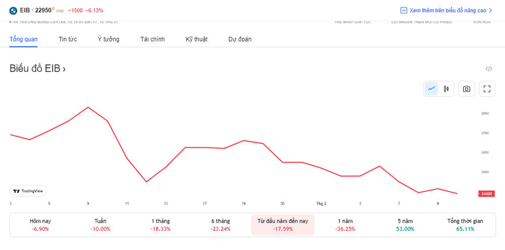Image resolution: width=505 pixels, height=250 pixels.
Task: Expand the Biểu đồ EIB heading chevron
Action: 64,69
